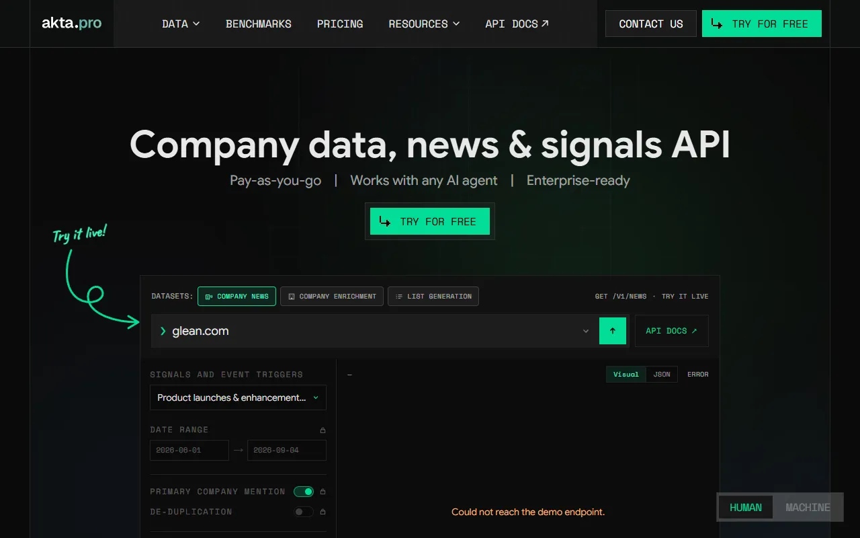Toggle the De-duplication switch
Image resolution: width=860 pixels, height=538 pixels.
pyautogui.click(x=304, y=512)
